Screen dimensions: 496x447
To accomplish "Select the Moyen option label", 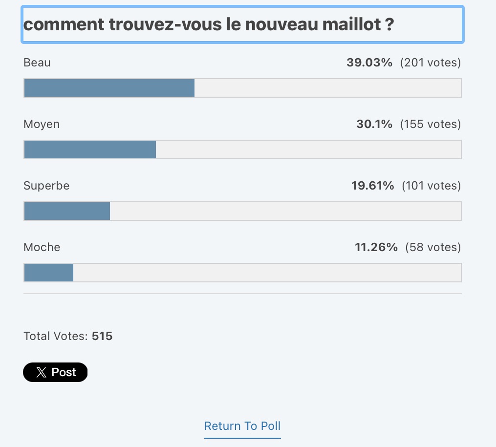I will (42, 124).
